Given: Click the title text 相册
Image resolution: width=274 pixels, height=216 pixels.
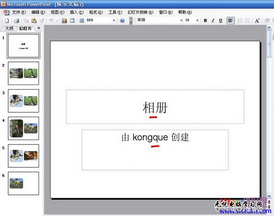Looking at the screenshot, I should [x=155, y=108].
